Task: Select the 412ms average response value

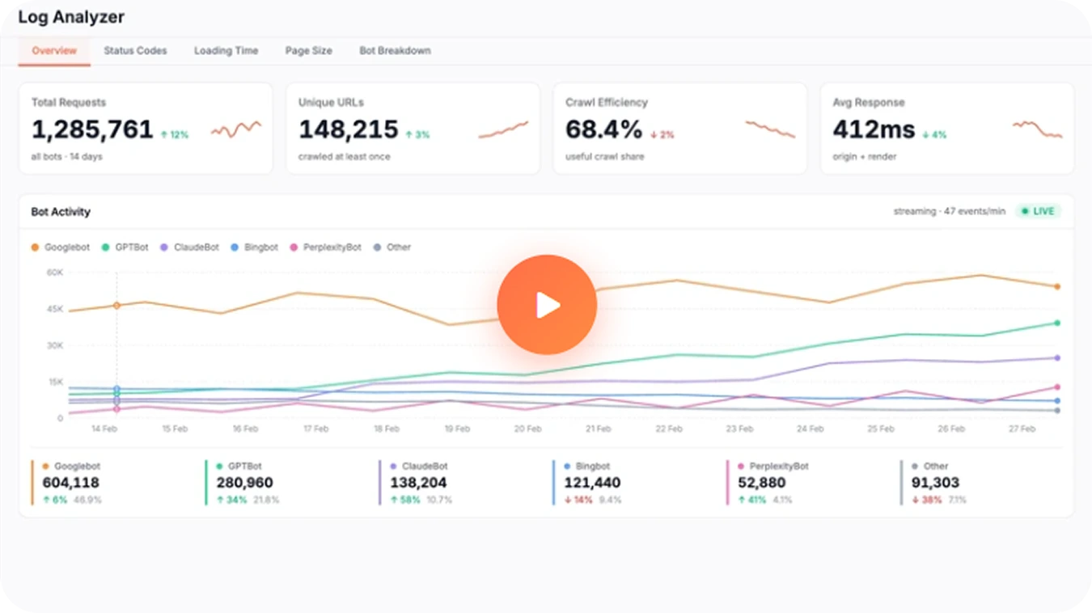Action: click(x=874, y=129)
